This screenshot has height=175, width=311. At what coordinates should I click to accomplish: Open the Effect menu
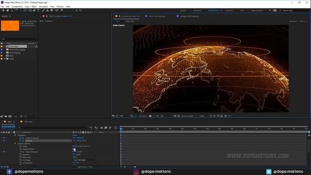(34, 6)
